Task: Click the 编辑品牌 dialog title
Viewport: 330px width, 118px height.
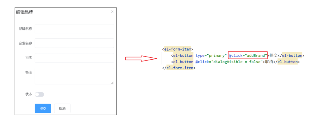Action: pos(25,12)
